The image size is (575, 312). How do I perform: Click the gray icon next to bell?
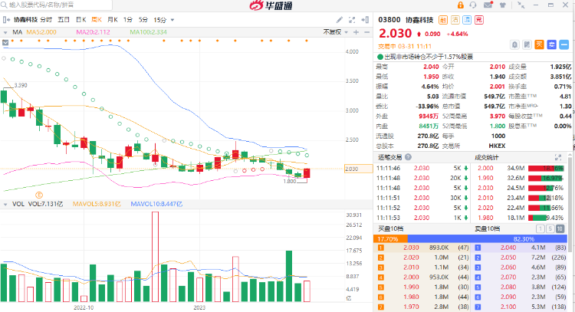[527, 44]
